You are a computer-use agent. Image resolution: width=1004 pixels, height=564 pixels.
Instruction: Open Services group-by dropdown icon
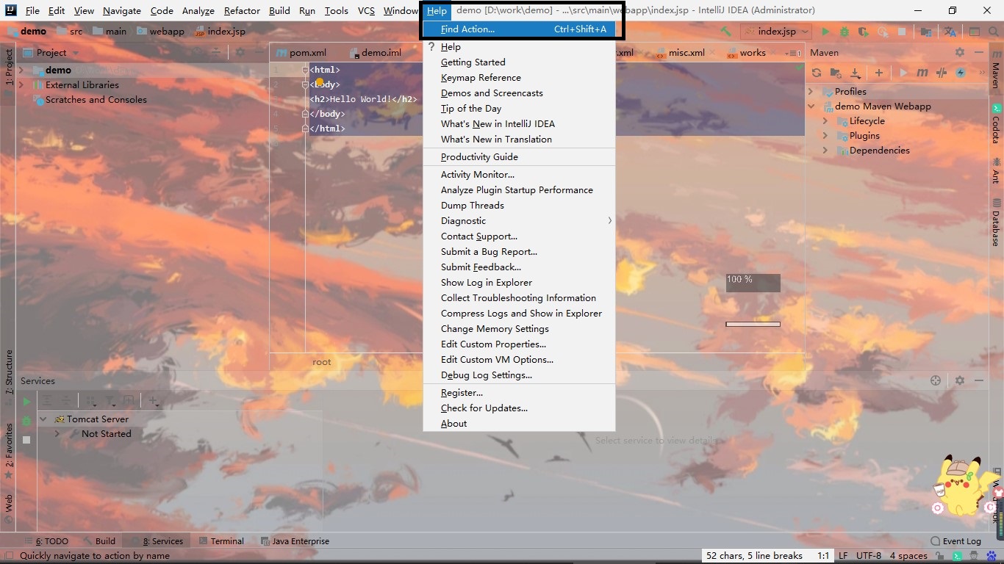pyautogui.click(x=92, y=401)
